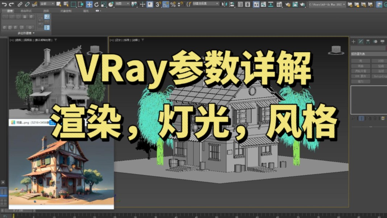Image resolution: width=387 pixels, height=218 pixels.
Task: Activate the Select Object tool
Action: [59, 4]
